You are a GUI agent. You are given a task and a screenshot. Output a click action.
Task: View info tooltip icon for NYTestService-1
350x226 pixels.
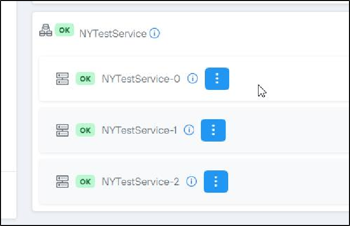coord(189,130)
